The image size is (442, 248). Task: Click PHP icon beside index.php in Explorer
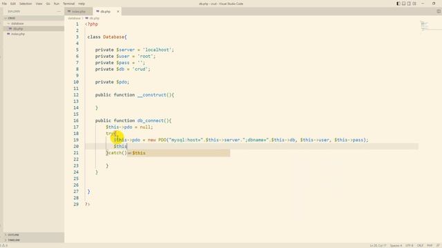coord(8,34)
